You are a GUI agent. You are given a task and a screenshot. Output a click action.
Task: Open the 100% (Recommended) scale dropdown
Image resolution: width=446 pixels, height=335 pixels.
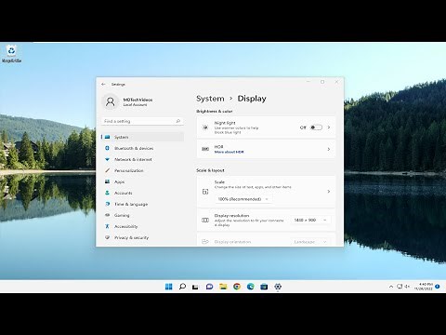(243, 199)
